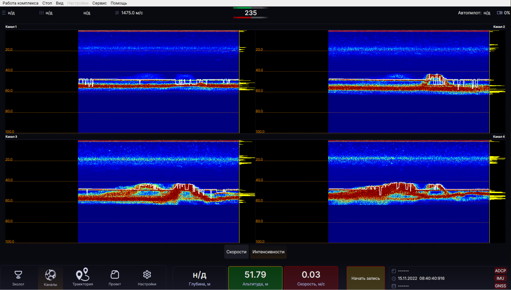The image size is (511, 290).
Task: Open the Вид menu
Action: coord(59,3)
